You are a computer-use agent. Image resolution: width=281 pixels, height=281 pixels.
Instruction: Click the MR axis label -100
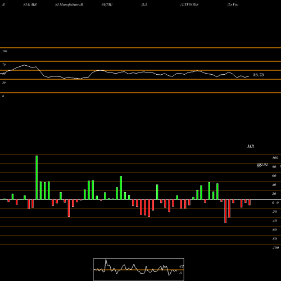pyautogui.click(x=275, y=248)
